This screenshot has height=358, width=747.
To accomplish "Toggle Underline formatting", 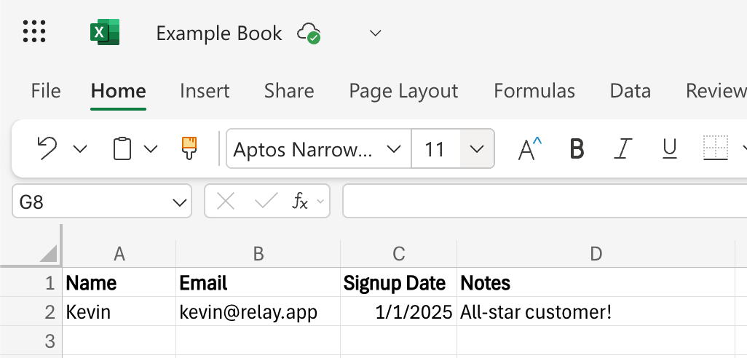I will tap(669, 148).
